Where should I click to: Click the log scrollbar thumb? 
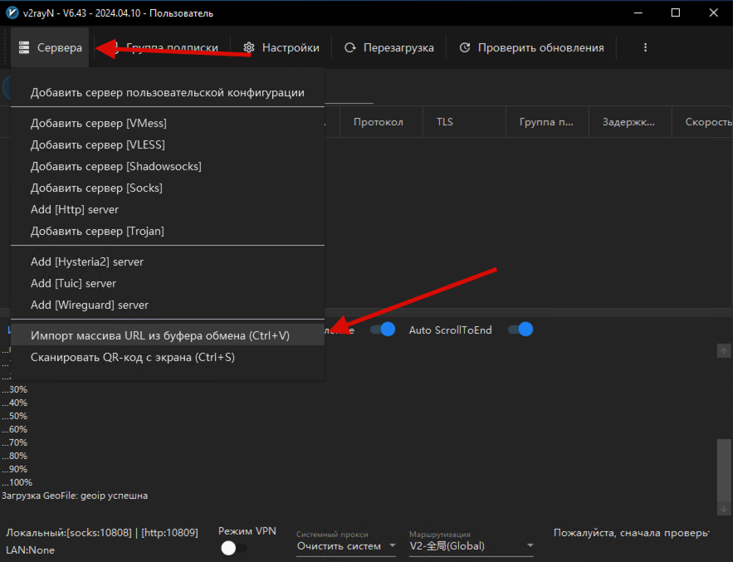(x=724, y=469)
